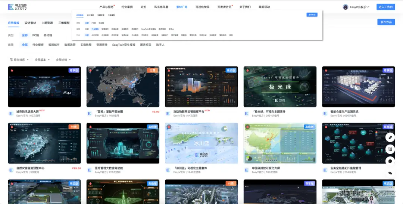Select the 移动端 type filter on main page
The image size is (403, 204).
pyautogui.click(x=48, y=35)
